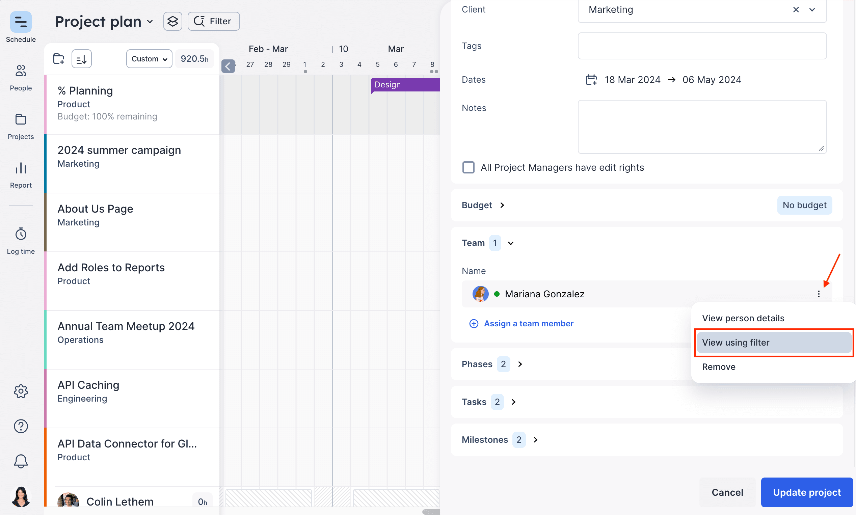Click the sort order icon
The image size is (856, 515).
(x=82, y=59)
